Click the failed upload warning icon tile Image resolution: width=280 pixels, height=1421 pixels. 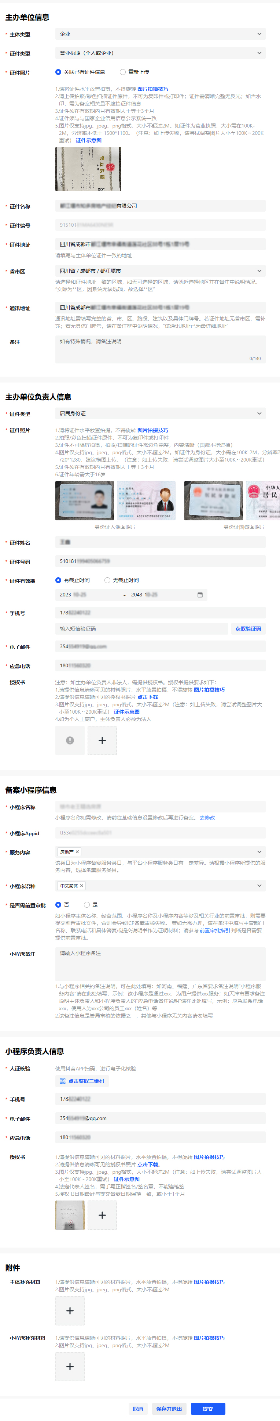(70, 740)
